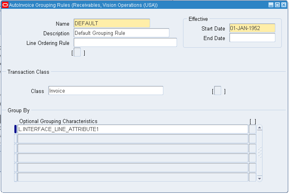Click the last empty grouping characteristics row

pyautogui.click(x=132, y=177)
